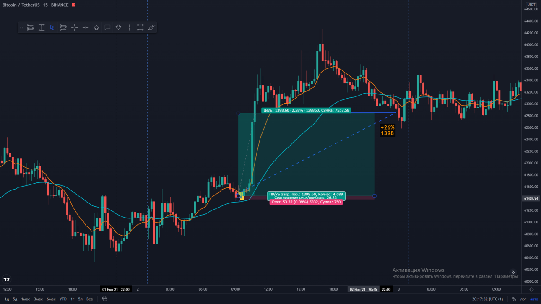Click the red flag next to BINANCE

(73, 5)
